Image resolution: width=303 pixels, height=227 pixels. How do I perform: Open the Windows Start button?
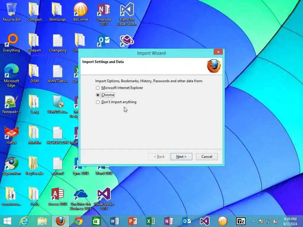[7, 221]
